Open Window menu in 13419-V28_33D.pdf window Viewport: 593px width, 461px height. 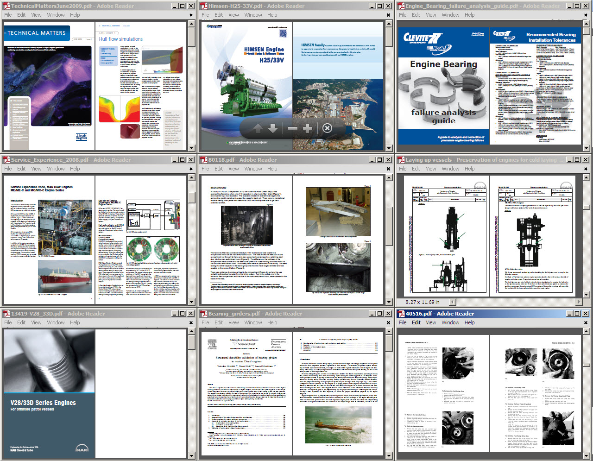pyautogui.click(x=56, y=322)
